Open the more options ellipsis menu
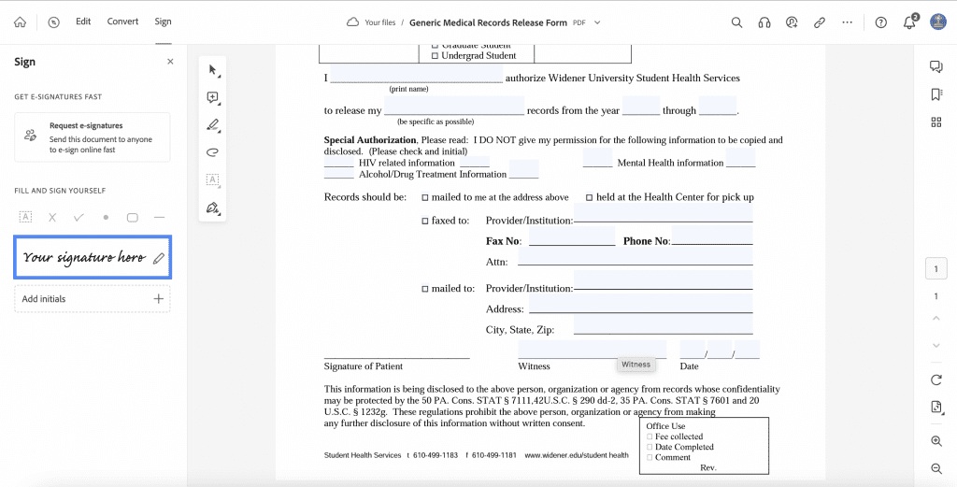Screen dimensions: 957x487 tap(847, 22)
